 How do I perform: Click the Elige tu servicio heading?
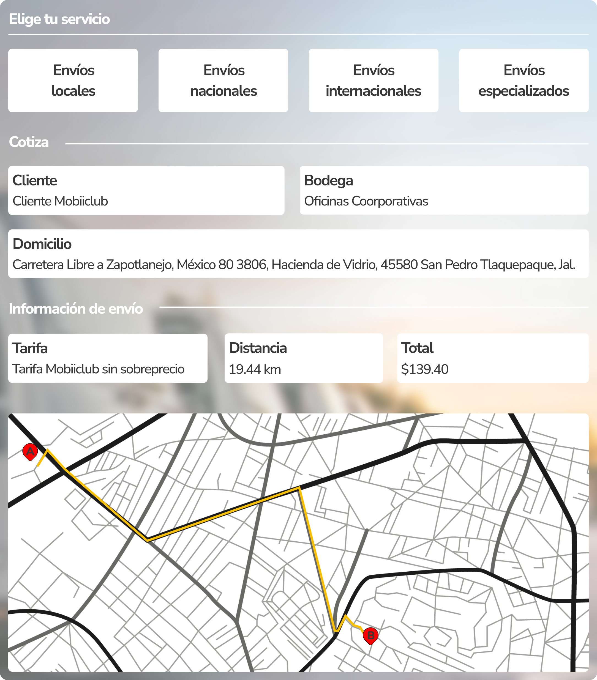tap(59, 19)
